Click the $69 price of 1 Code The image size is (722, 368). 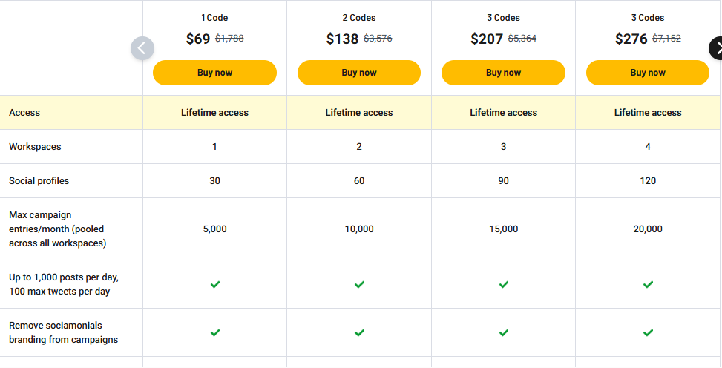(198, 39)
